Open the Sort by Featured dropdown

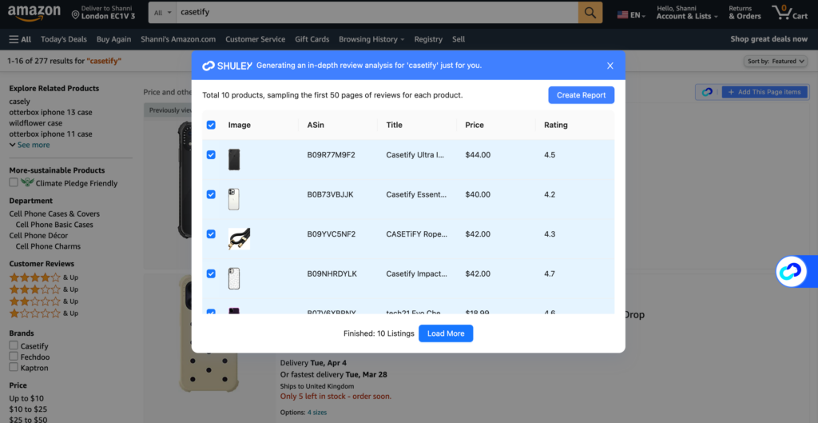point(777,61)
